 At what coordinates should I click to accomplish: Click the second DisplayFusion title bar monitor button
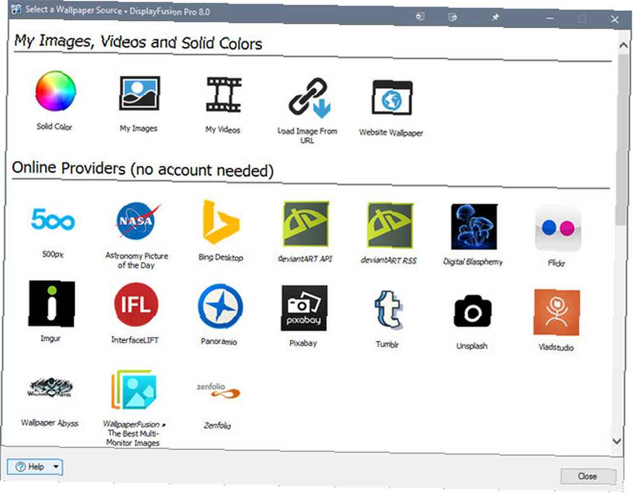(453, 17)
